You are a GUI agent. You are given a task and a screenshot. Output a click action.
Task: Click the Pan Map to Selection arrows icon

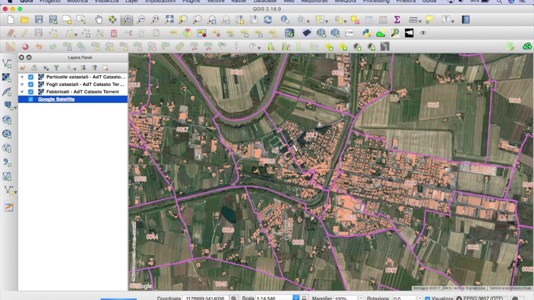113,20
